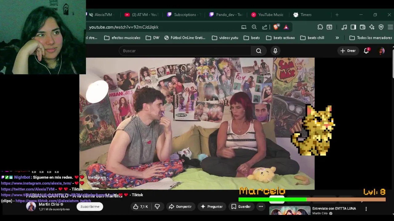Open the Crear create dropdown button
Image resolution: width=394 pixels, height=221 pixels.
point(348,51)
